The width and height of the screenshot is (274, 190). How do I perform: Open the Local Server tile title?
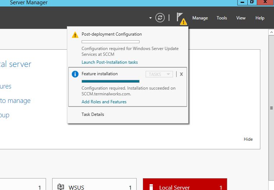174,187
